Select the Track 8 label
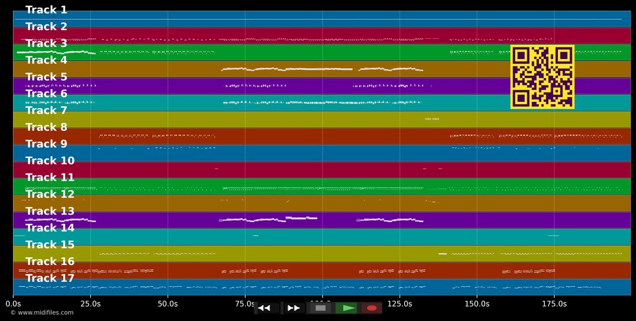 pos(46,127)
